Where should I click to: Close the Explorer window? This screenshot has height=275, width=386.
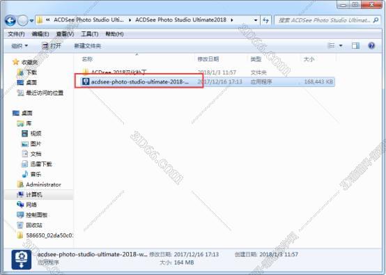[x=372, y=4]
